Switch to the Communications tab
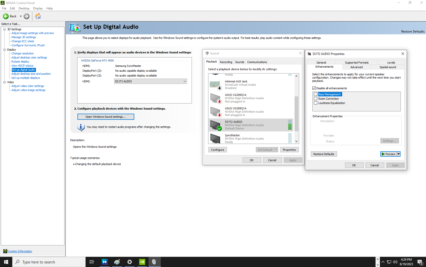 [x=257, y=62]
